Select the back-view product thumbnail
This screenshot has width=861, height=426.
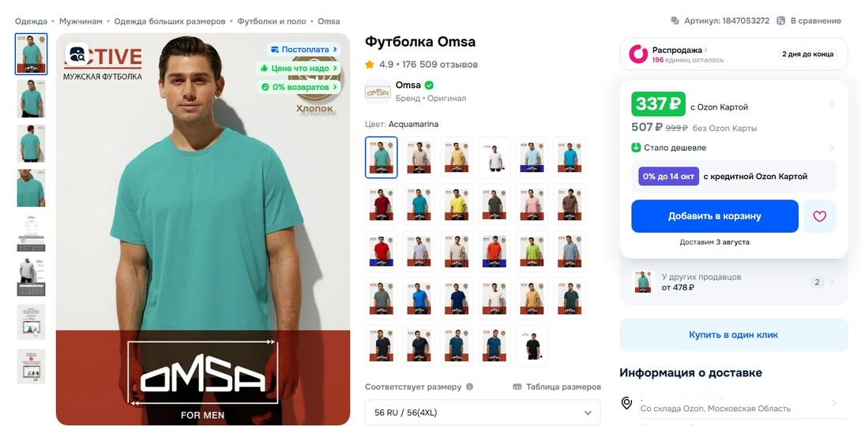pyautogui.click(x=31, y=143)
